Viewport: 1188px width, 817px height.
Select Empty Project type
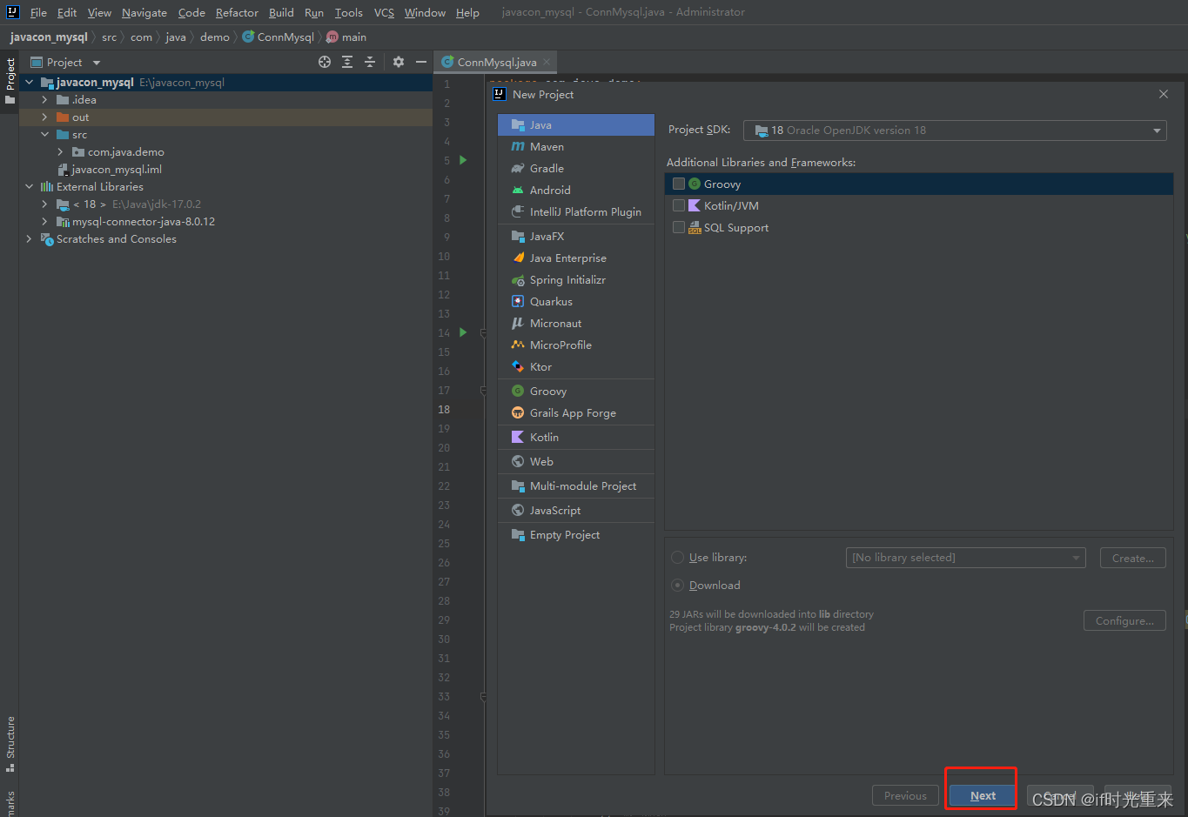[x=576, y=535]
